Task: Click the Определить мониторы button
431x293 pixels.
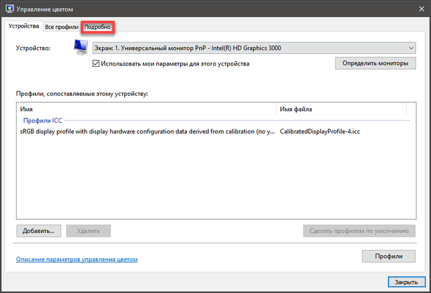Action: 375,63
